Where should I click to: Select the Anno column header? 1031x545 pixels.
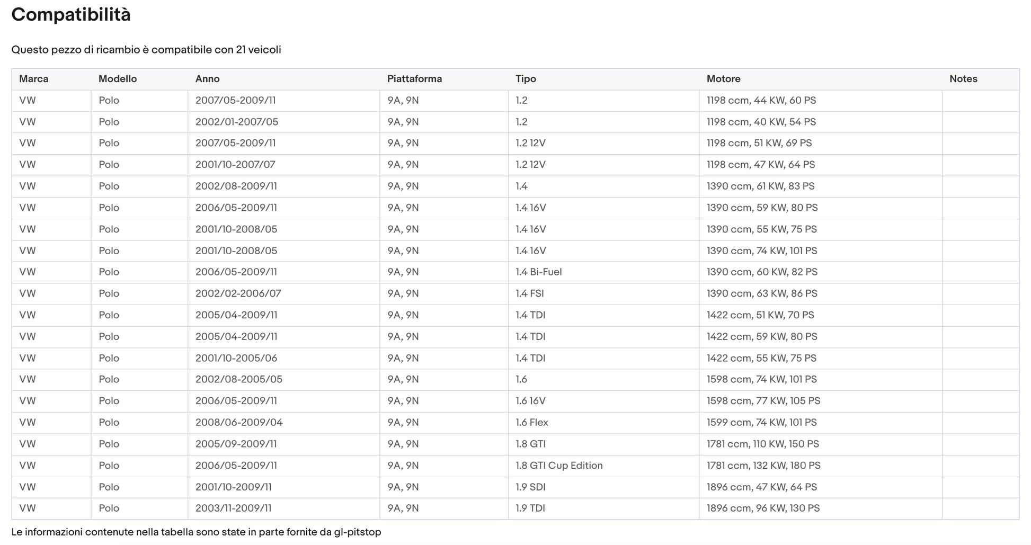tap(207, 79)
